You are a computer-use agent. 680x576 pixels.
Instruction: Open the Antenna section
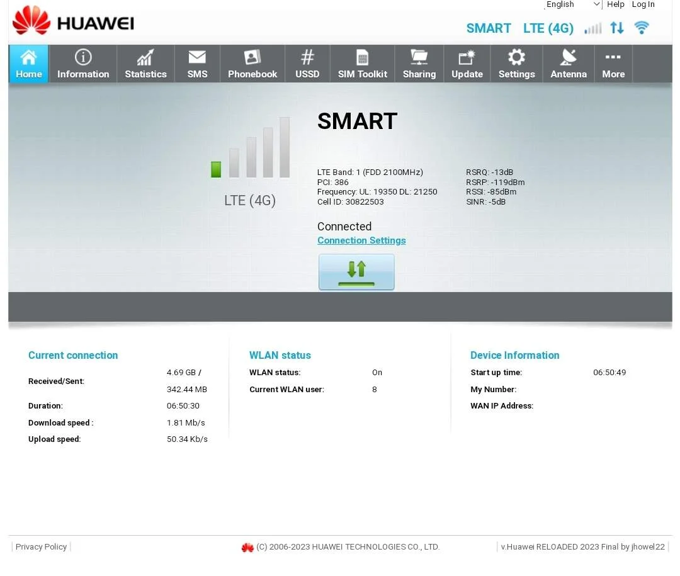pyautogui.click(x=569, y=64)
